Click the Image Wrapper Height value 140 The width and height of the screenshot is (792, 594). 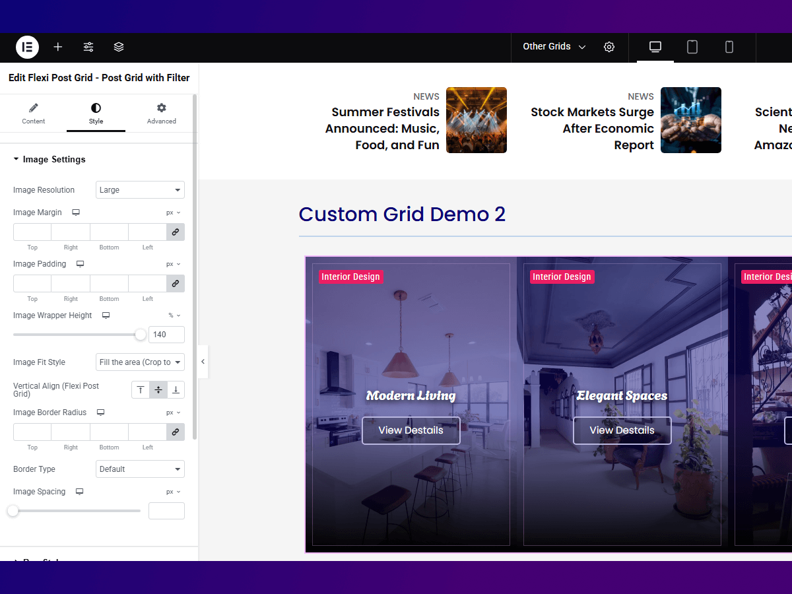click(x=166, y=335)
